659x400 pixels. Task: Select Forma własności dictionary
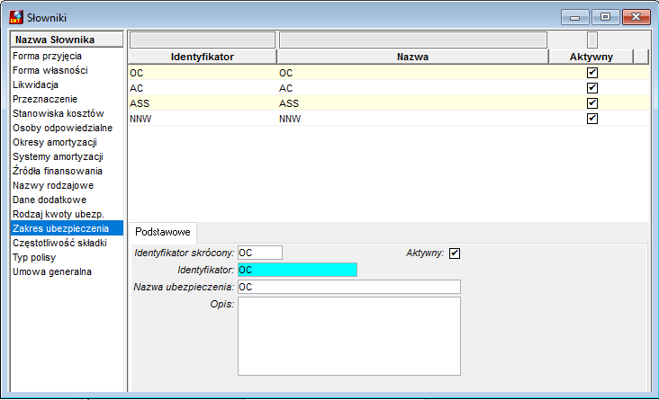[x=67, y=70]
